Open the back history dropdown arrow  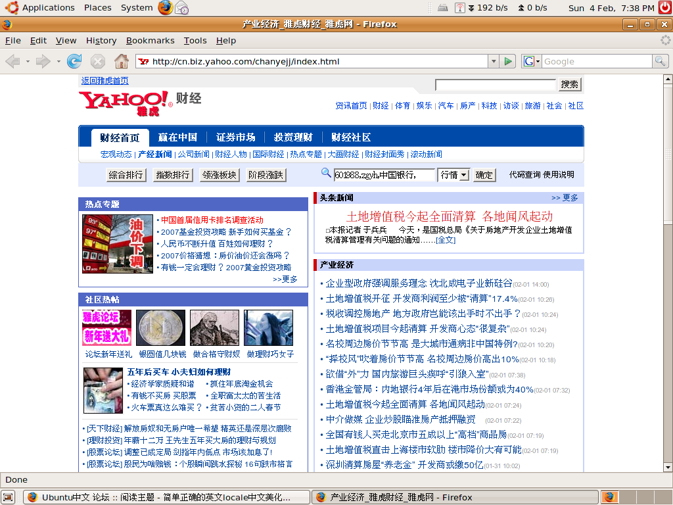click(x=28, y=61)
